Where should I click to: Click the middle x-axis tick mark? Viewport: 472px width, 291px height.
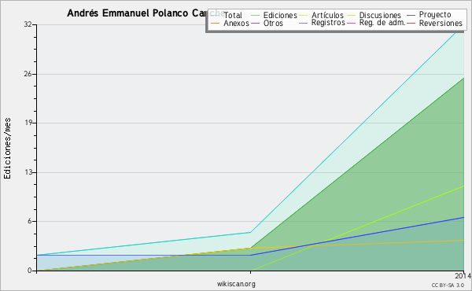[250, 272]
